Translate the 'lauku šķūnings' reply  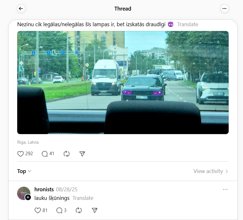(83, 198)
